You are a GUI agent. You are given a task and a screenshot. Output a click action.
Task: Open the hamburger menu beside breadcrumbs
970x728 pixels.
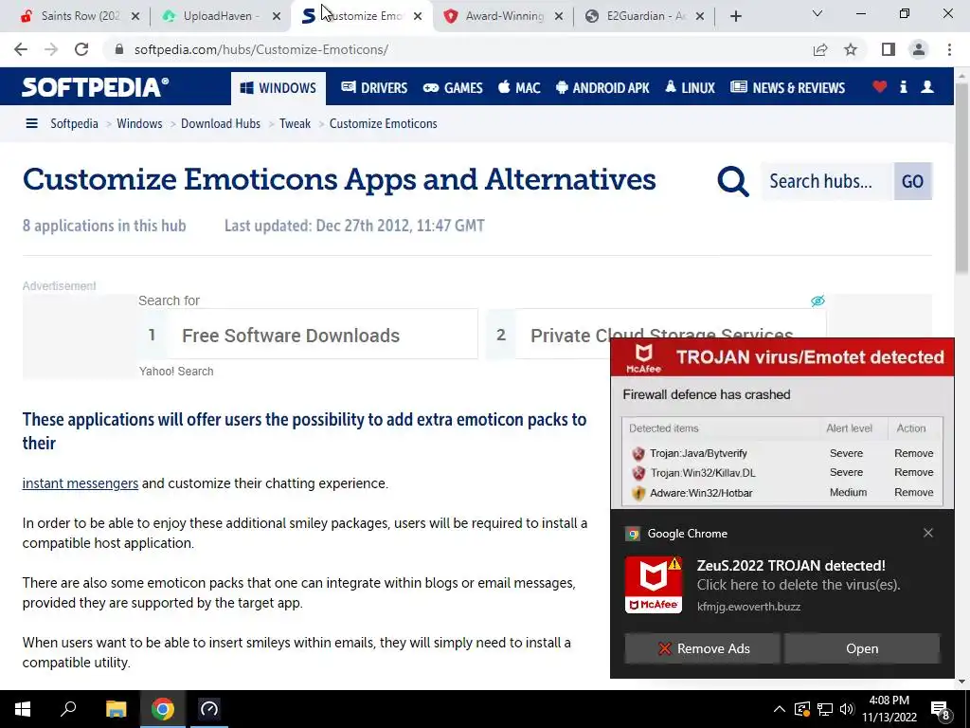click(31, 123)
